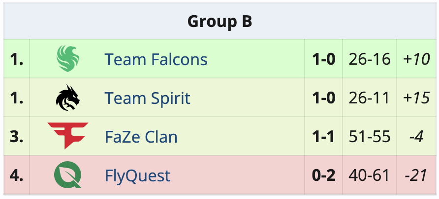
Task: Click FlyQuest's 0-2 match record
Action: 324,175
